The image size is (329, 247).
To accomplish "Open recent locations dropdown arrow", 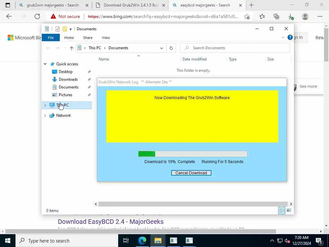I will [x=65, y=48].
